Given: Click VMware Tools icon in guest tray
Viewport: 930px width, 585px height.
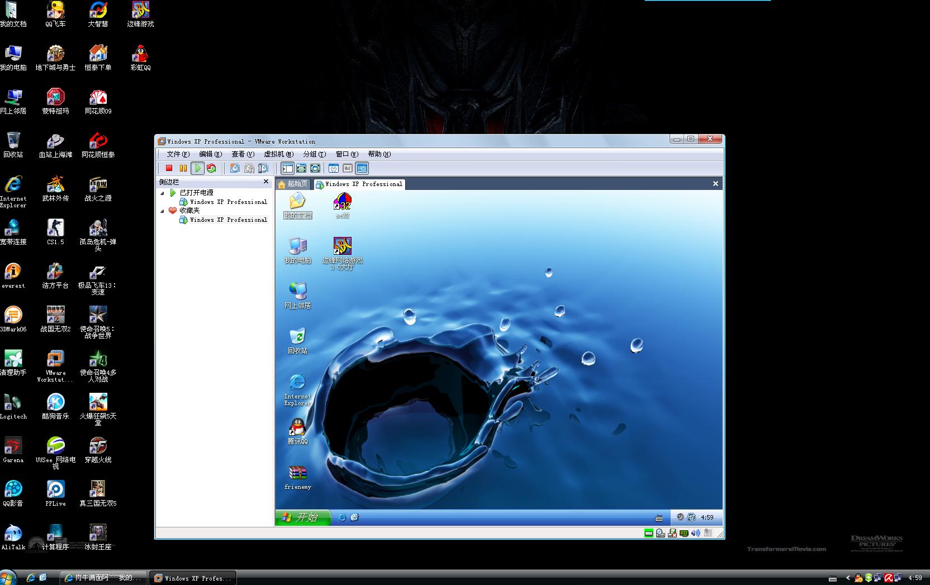Looking at the screenshot, I should point(691,517).
